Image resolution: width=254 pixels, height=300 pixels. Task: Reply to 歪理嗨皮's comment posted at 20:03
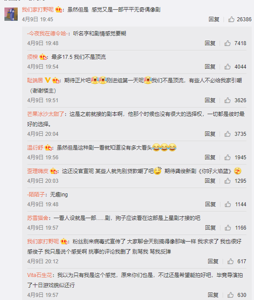(210, 181)
